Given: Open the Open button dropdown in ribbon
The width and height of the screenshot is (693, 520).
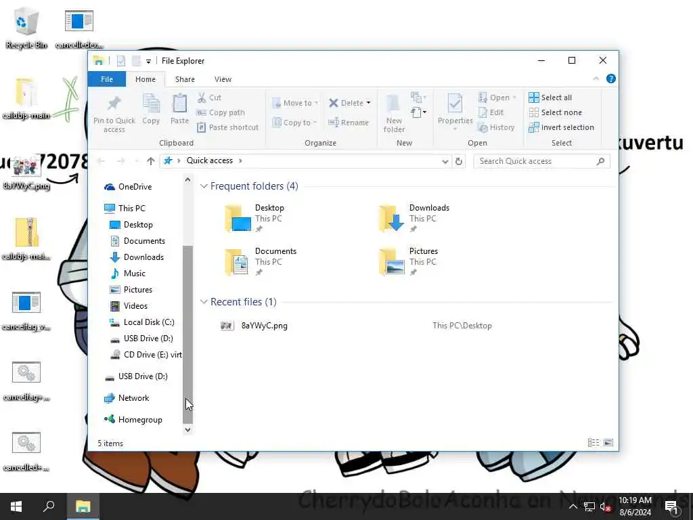Looking at the screenshot, I should [x=514, y=97].
